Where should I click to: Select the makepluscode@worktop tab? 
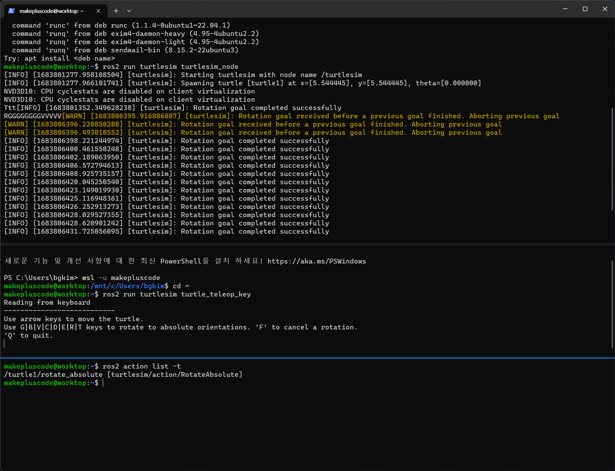(51, 11)
